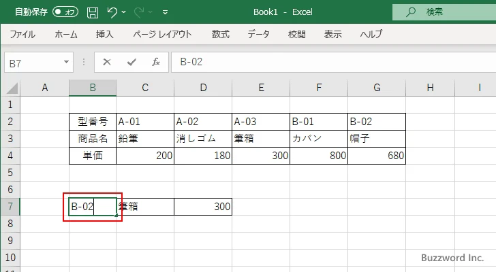
Task: Click the 単価 cell
Action: coord(93,156)
